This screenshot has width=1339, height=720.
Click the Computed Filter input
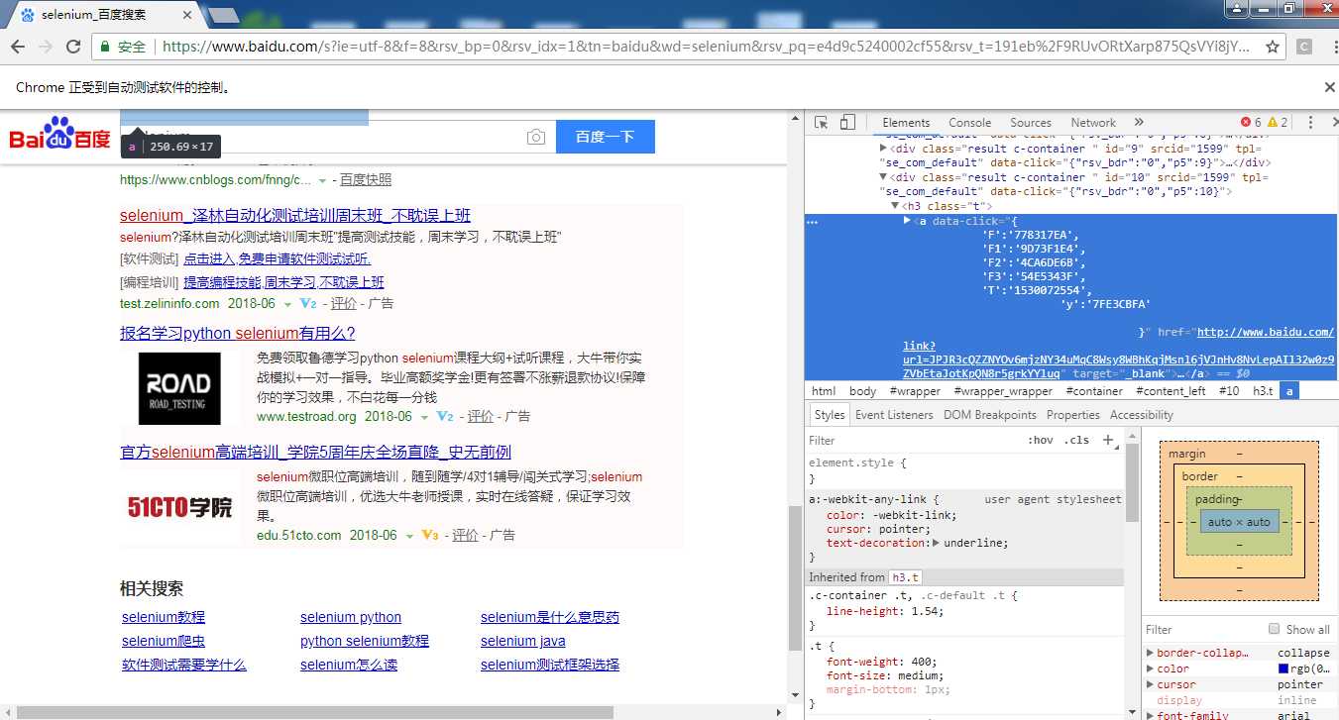coord(1201,629)
